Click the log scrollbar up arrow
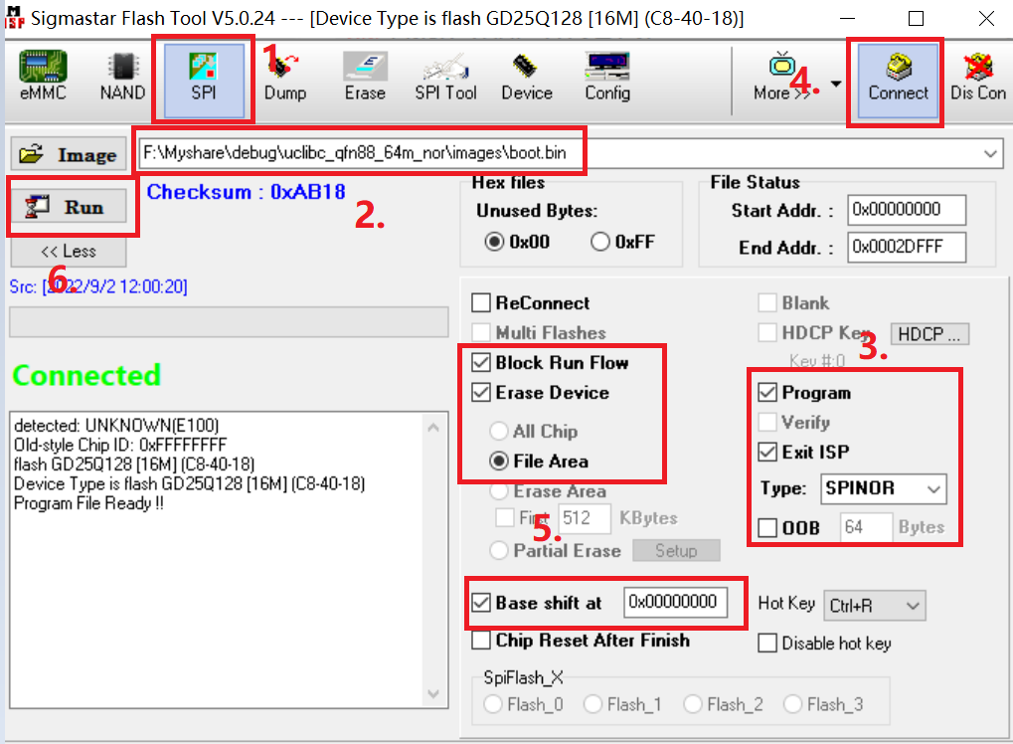 pyautogui.click(x=433, y=428)
